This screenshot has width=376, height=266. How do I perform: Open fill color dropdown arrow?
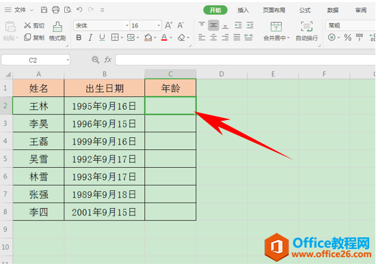155,38
